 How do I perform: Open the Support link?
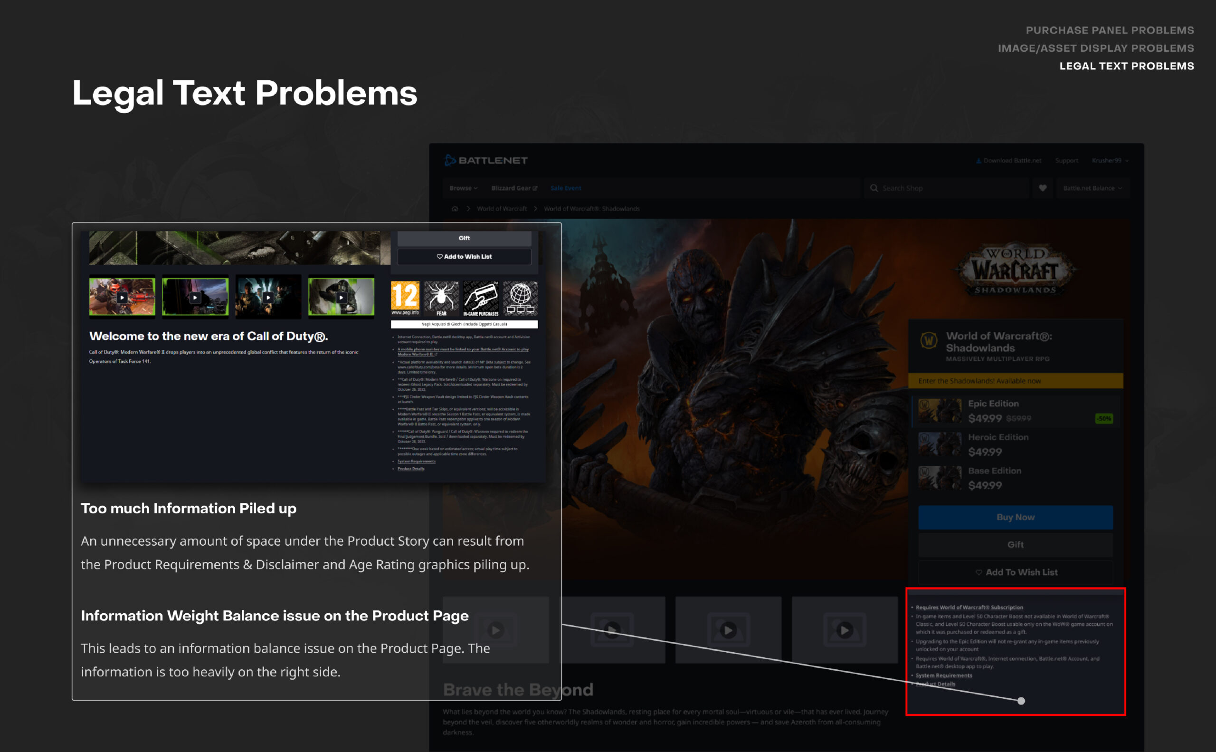(x=1066, y=160)
